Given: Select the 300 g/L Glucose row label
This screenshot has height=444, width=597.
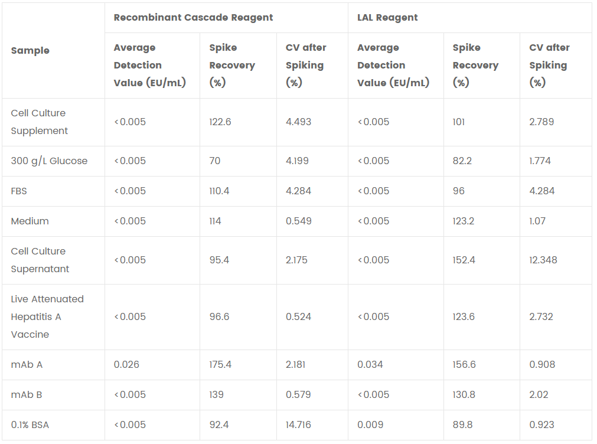Looking at the screenshot, I should pos(49,161).
